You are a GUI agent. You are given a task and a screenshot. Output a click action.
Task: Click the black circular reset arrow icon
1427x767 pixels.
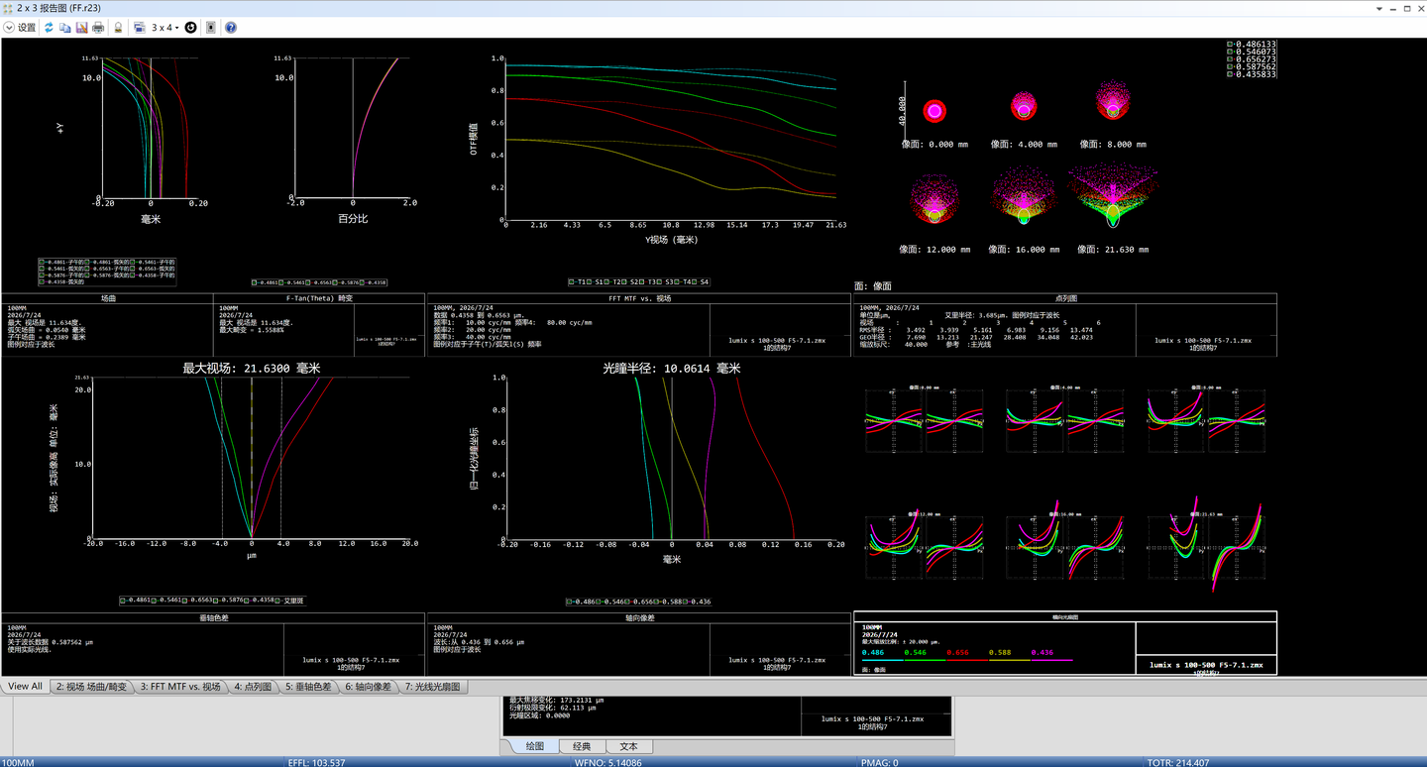click(191, 28)
